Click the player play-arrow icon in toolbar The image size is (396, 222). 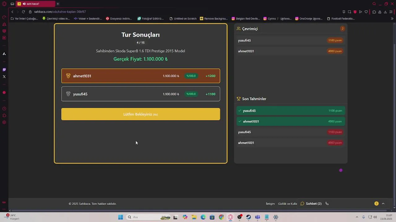click(360, 12)
